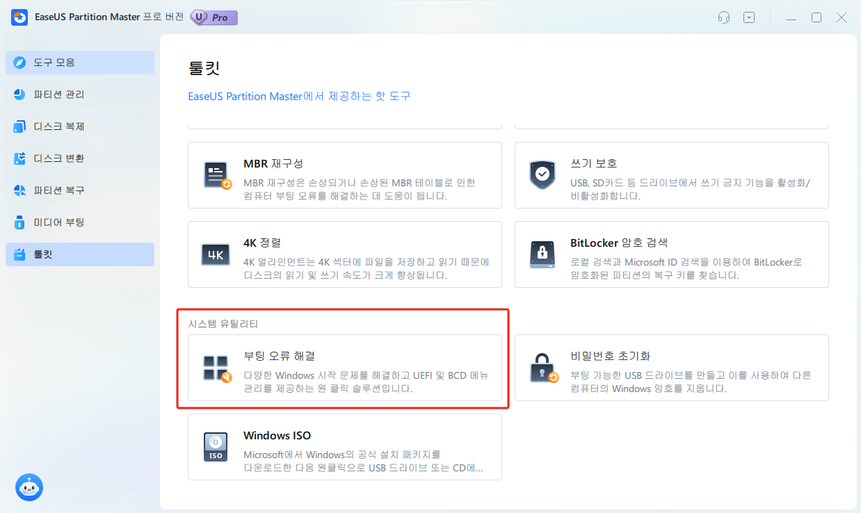Click the MBR 재구성 tool icon
861x513 pixels.
[216, 175]
